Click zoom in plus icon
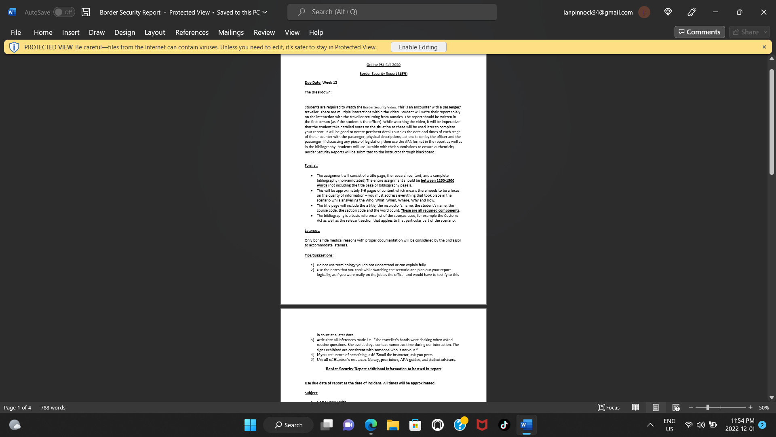The height and width of the screenshot is (437, 776). click(x=751, y=407)
